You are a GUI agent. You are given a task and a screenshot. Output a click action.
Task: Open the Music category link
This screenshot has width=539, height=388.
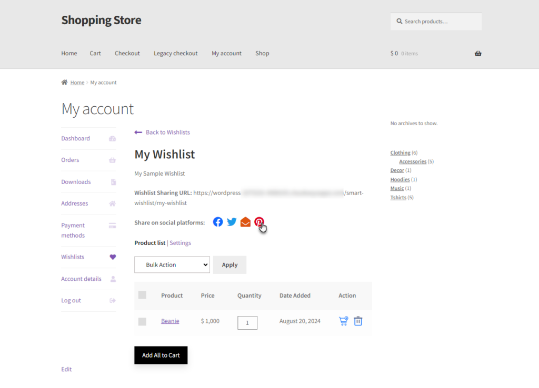[397, 189]
